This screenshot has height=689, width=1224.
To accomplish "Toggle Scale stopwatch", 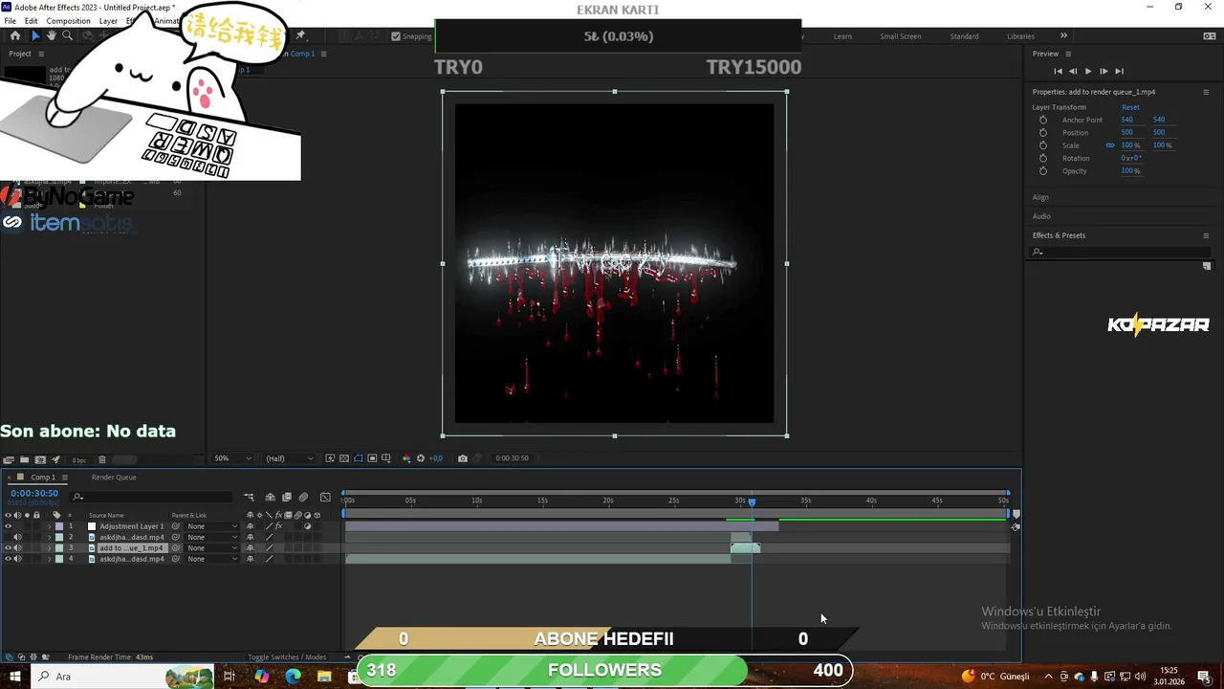I will pyautogui.click(x=1043, y=145).
